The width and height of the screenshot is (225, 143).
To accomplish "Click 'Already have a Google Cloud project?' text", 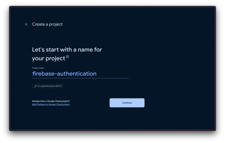I will pos(51,101).
